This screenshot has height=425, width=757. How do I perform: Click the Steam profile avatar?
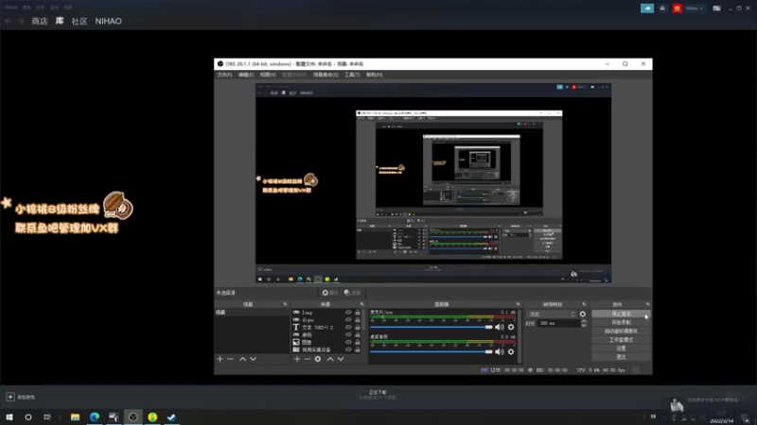point(677,8)
